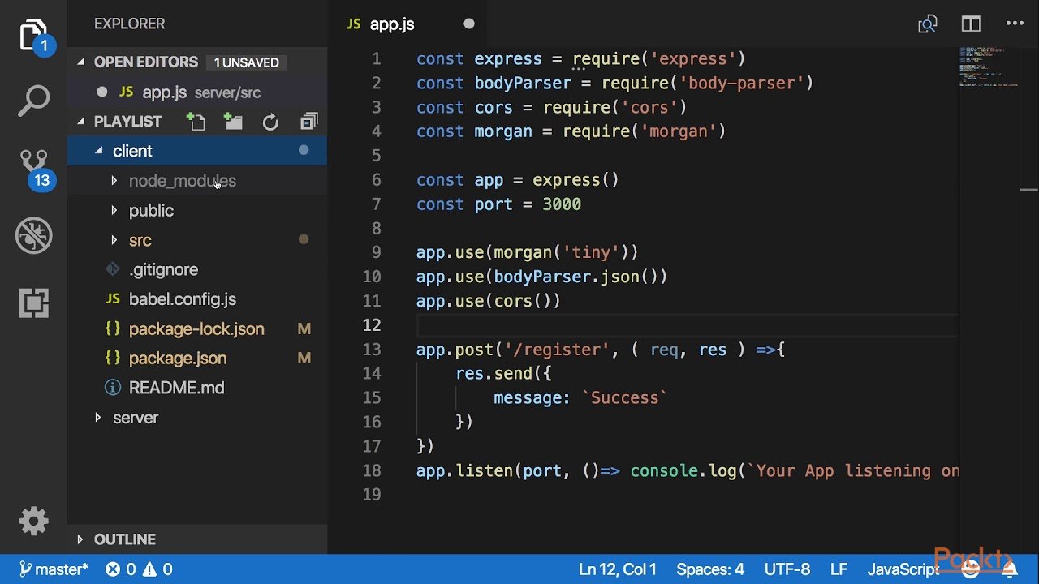The width and height of the screenshot is (1039, 584).
Task: Select the app.js editor tab
Action: [x=391, y=24]
